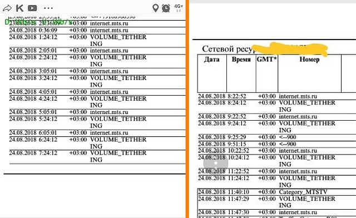This screenshot has width=356, height=218.
Task: Open the three-dots overflow menu
Action: [x=48, y=8]
